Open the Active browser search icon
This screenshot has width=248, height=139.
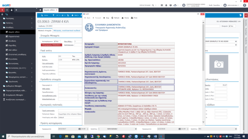click(153, 5)
